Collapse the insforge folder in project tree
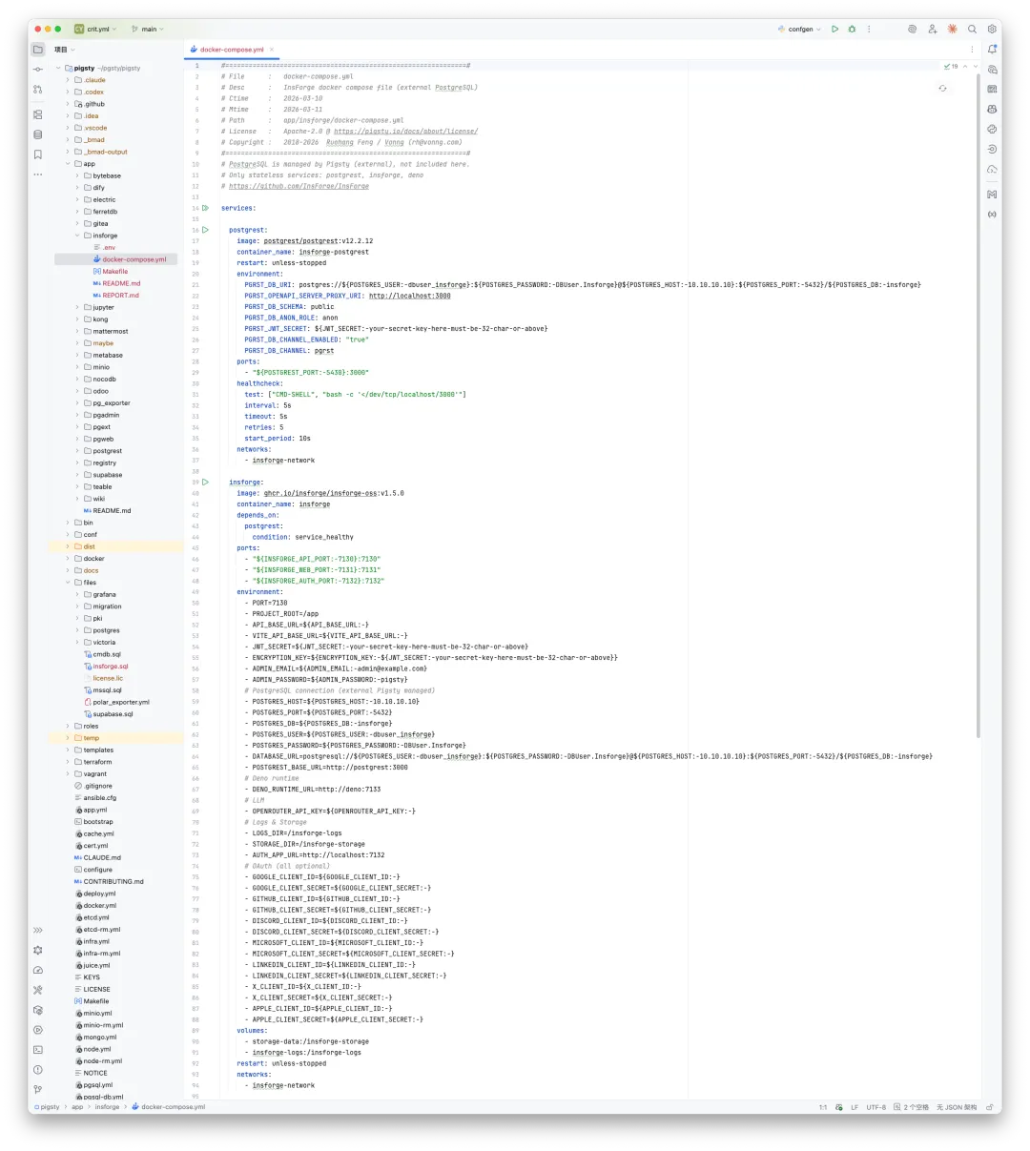This screenshot has width=1030, height=1151. (77, 236)
